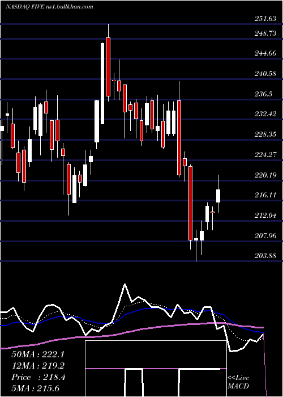Select the 203.88 price level label

tap(265, 255)
